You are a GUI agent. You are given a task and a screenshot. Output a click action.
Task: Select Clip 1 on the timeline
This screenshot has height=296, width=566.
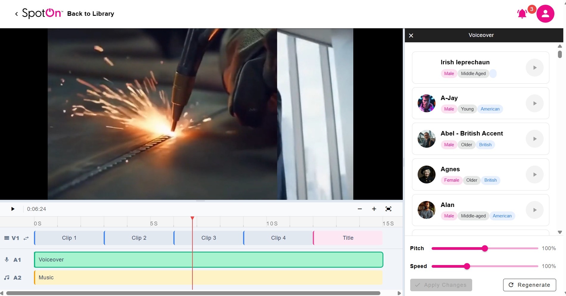pos(69,238)
